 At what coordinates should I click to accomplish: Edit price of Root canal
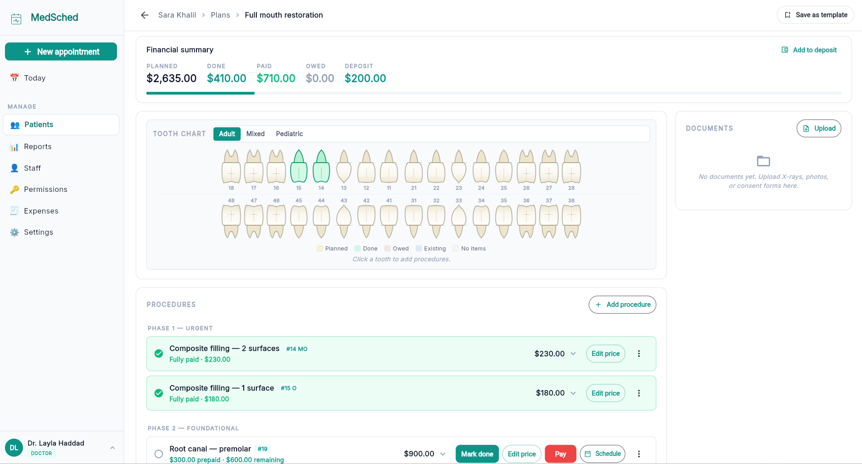(522, 454)
